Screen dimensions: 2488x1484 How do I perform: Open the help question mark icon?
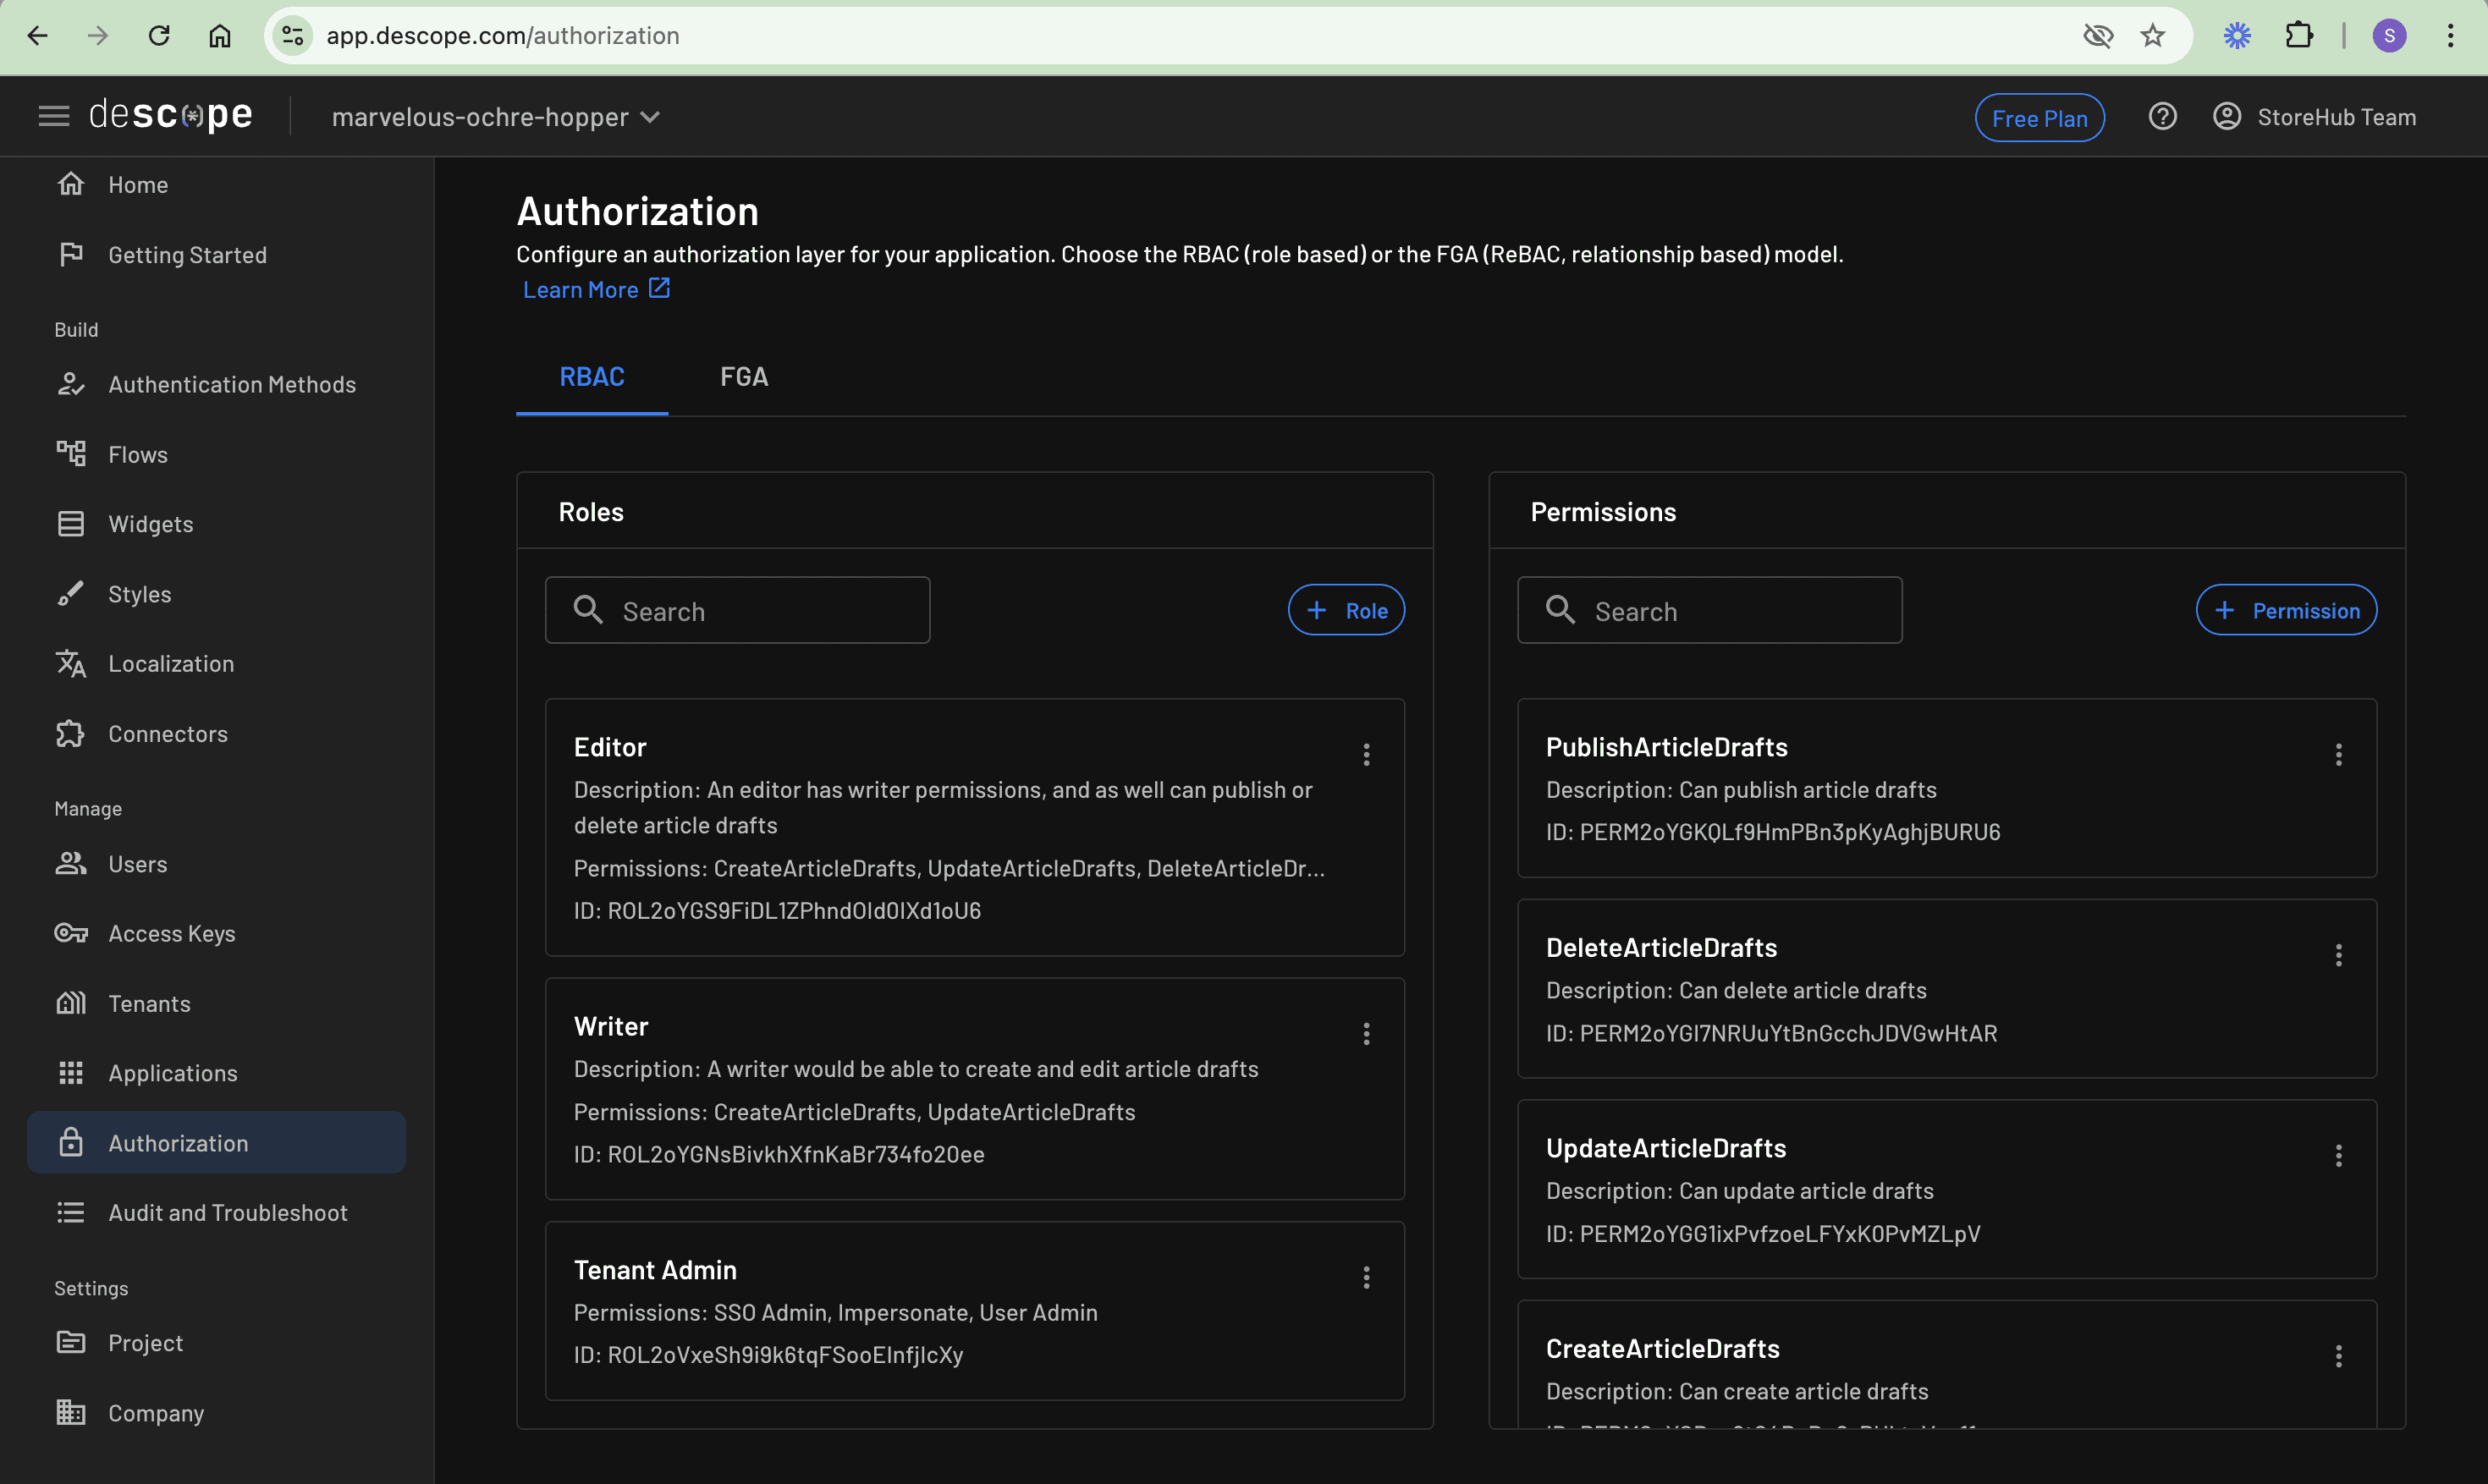click(x=2162, y=117)
